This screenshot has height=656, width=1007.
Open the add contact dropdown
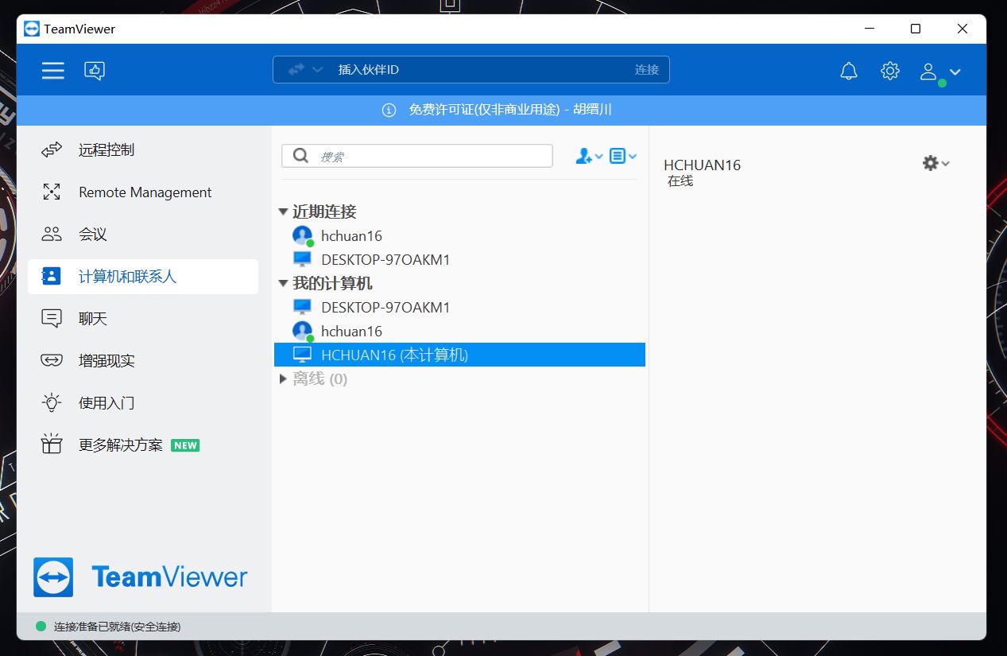(589, 156)
